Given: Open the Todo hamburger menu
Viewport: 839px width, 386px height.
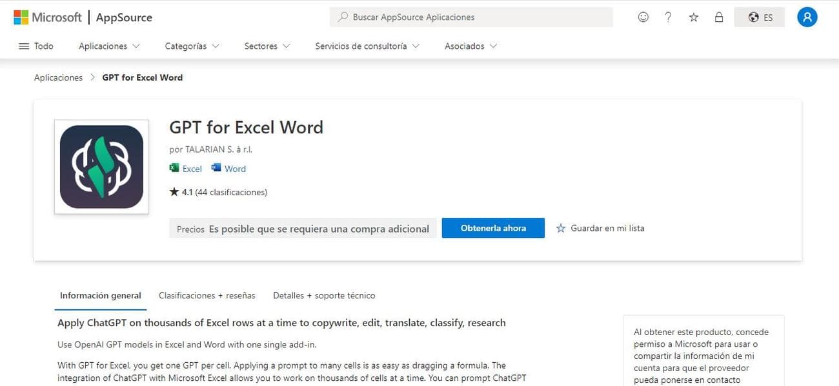Looking at the screenshot, I should [x=36, y=46].
